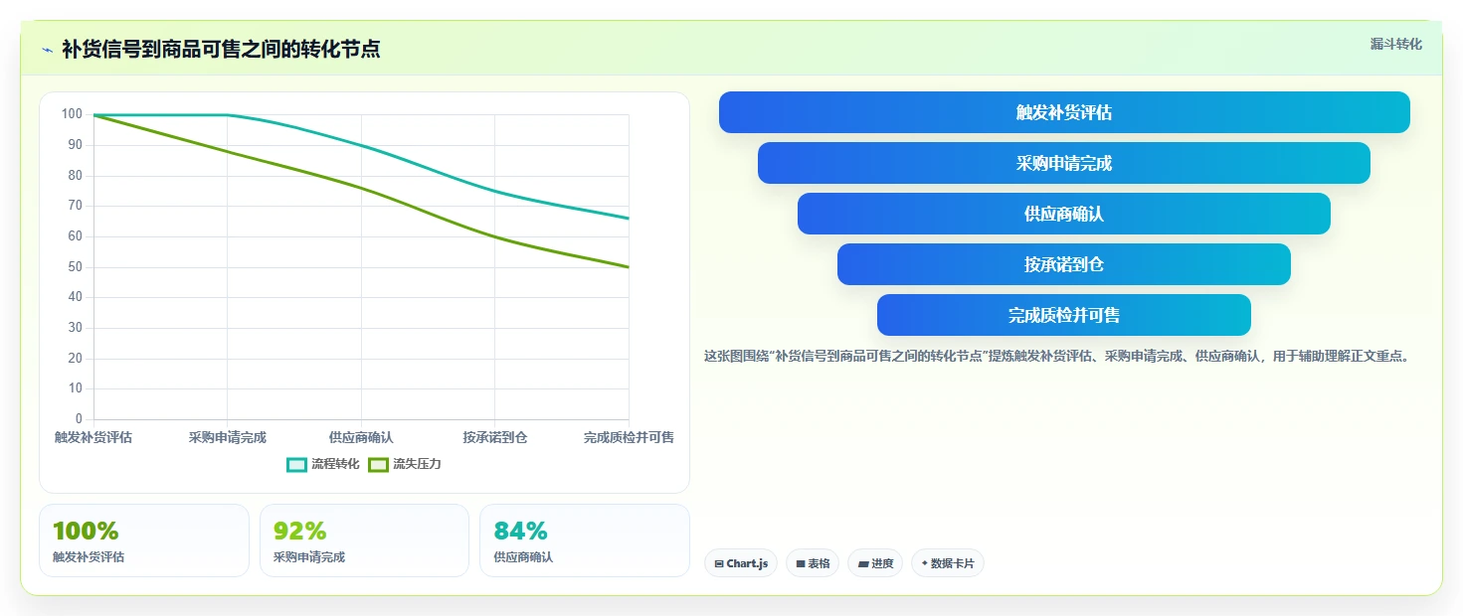Viewport: 1463px width, 616px height.
Task: Click the title 补货信号到商品可售之间的转化节点
Action: [221, 49]
